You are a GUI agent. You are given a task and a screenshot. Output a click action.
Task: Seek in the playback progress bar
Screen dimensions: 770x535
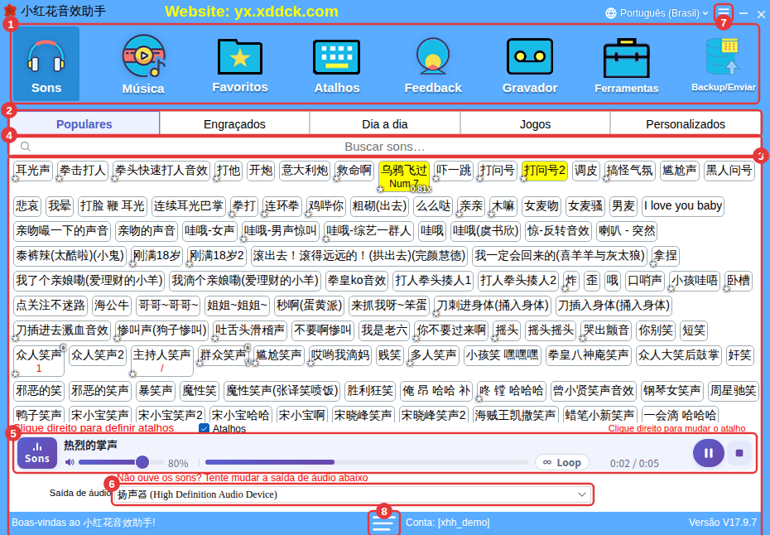pos(366,462)
